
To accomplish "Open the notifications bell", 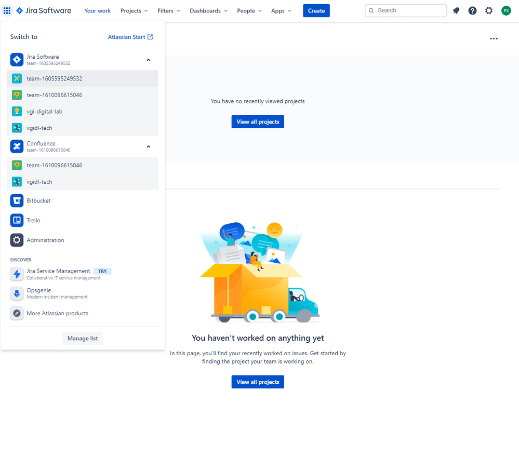I will pos(456,10).
